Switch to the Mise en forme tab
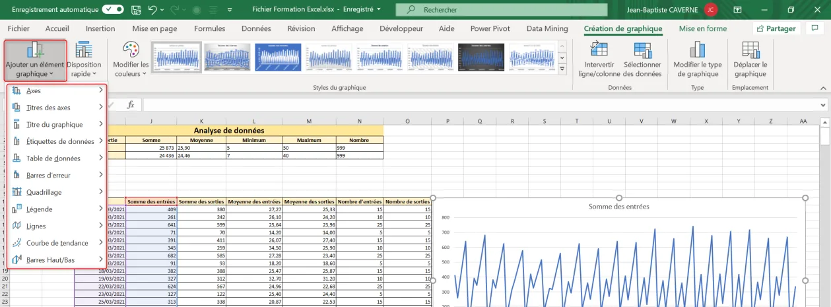831x307 pixels. (x=703, y=28)
